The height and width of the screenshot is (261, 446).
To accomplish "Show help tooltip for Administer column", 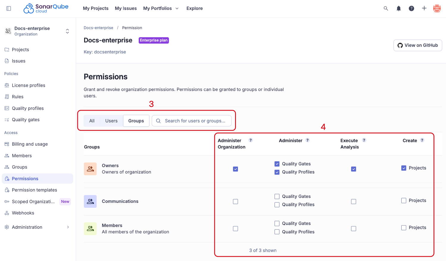I will (x=308, y=140).
